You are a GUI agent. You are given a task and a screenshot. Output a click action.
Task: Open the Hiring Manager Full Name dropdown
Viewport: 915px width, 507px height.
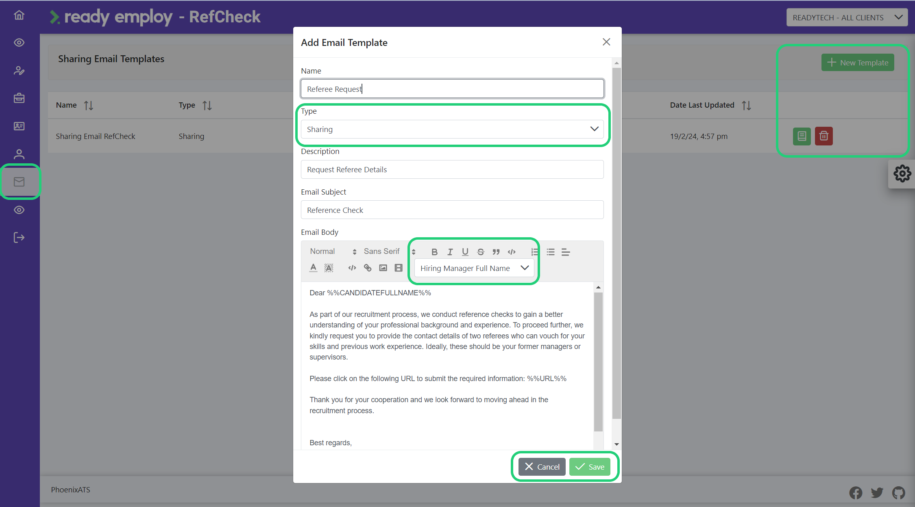point(474,268)
